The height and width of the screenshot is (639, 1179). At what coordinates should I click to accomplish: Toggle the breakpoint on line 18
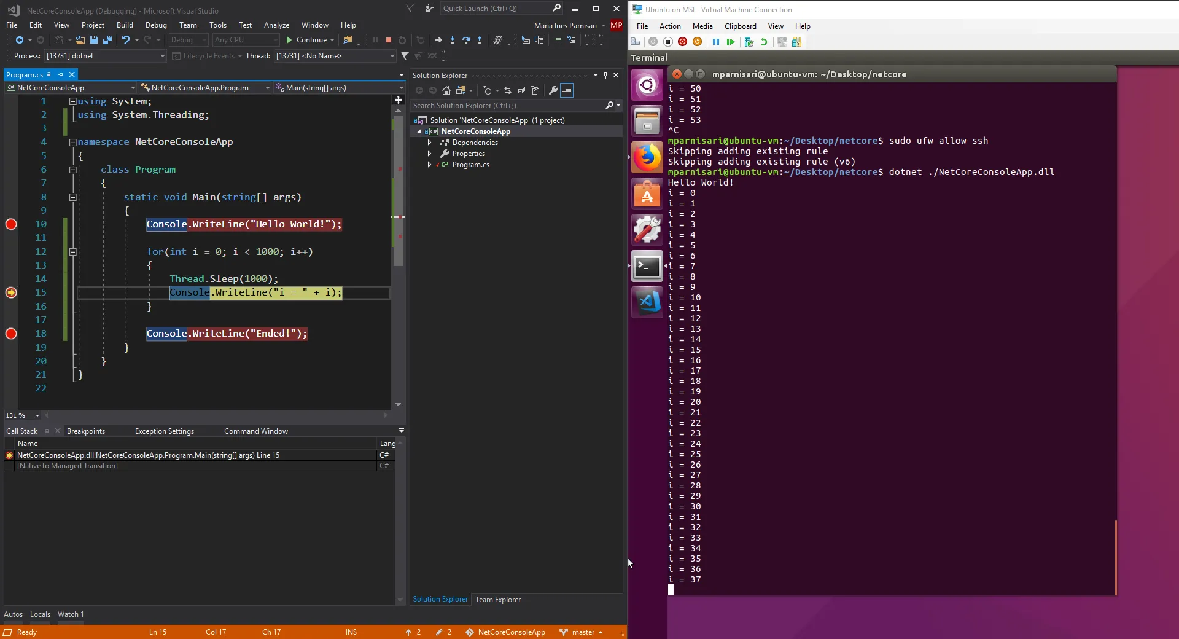[11, 334]
